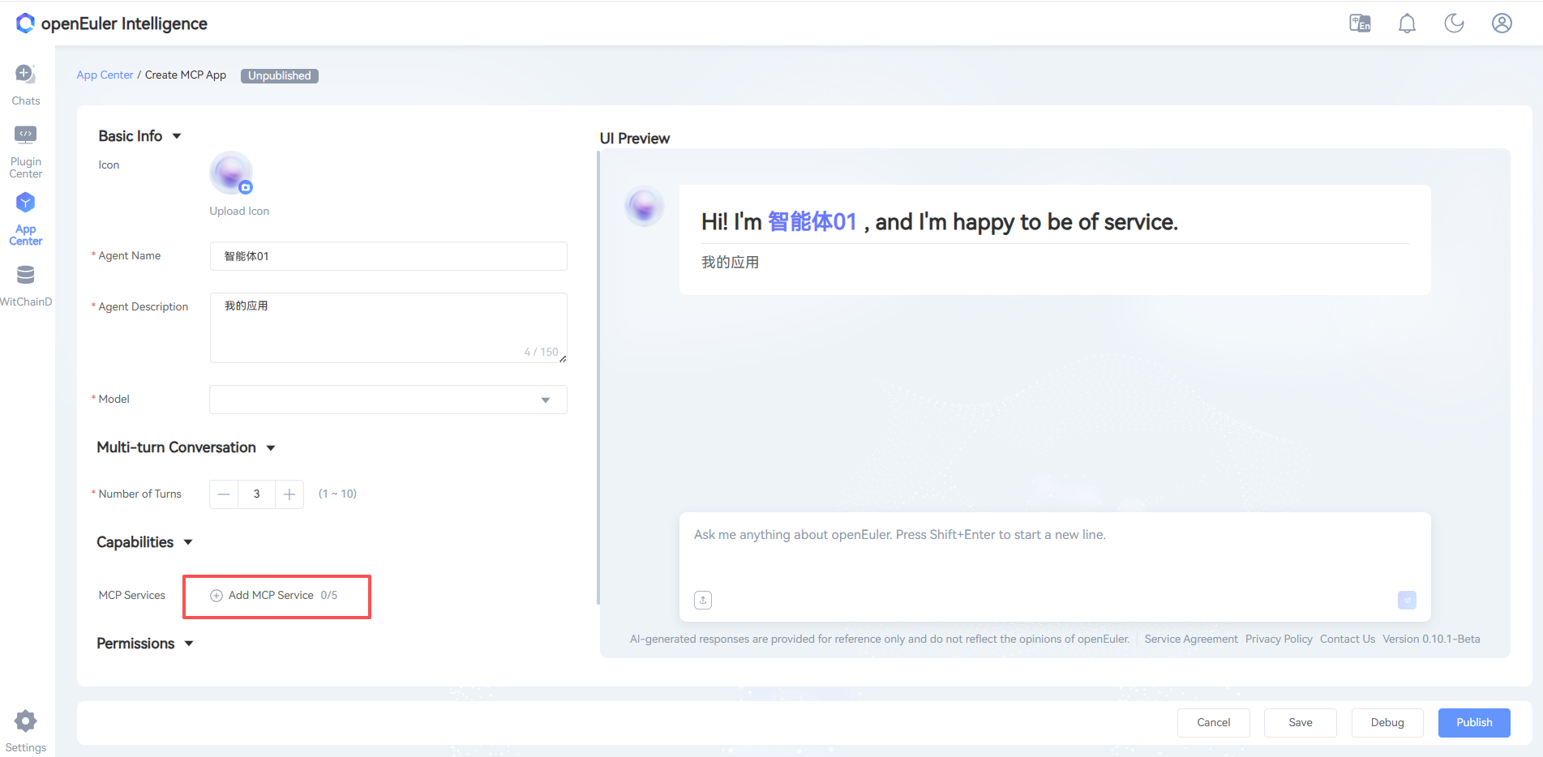The width and height of the screenshot is (1543, 757).
Task: Focus the Agent Name field
Action: [388, 256]
